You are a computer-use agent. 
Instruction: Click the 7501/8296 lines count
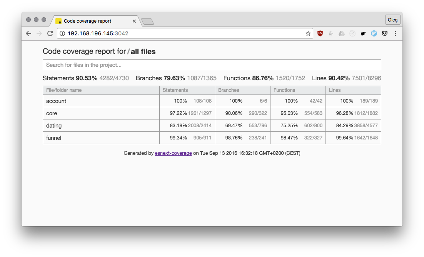click(366, 78)
